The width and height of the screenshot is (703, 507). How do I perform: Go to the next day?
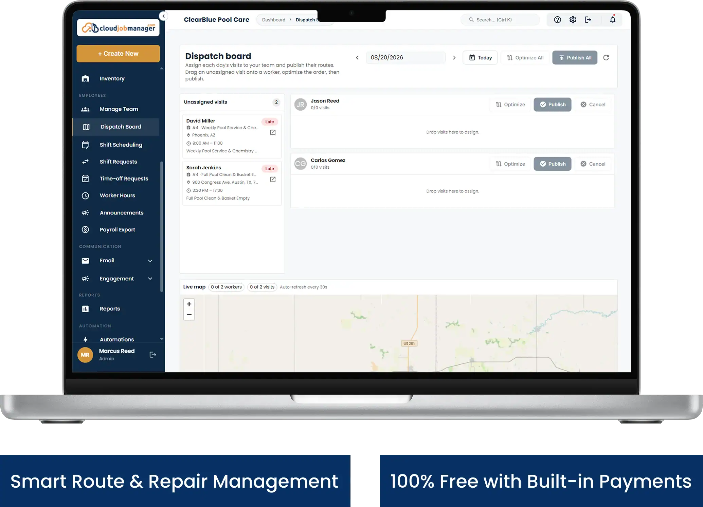tap(454, 58)
